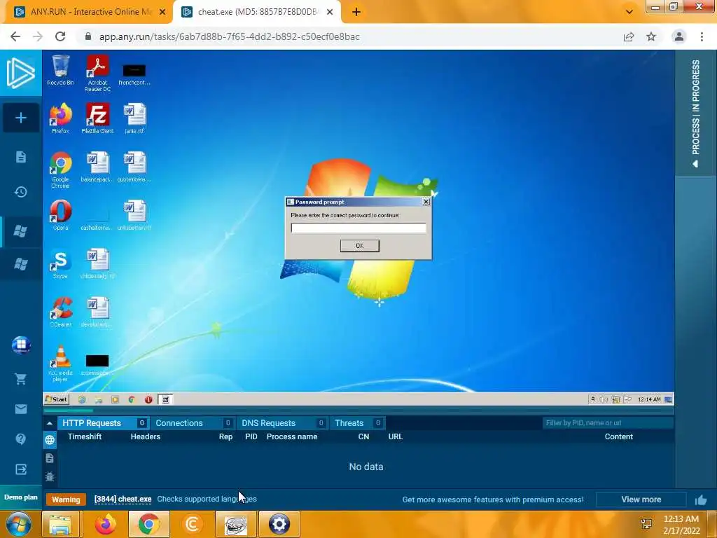The height and width of the screenshot is (538, 717).
Task: Click File Explorer in host taskbar
Action: click(60, 524)
